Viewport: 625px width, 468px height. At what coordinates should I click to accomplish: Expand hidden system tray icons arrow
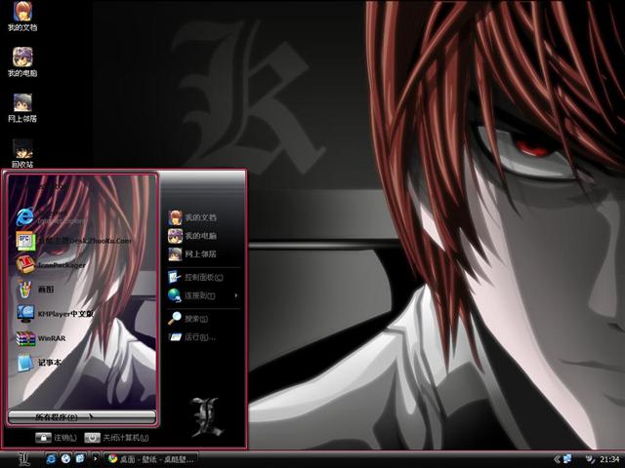tap(557, 459)
